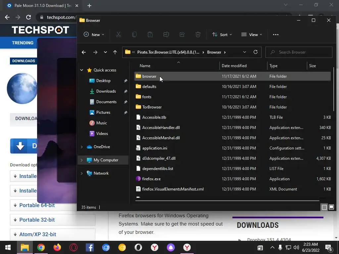Select Downloads in Quick access

click(x=106, y=91)
